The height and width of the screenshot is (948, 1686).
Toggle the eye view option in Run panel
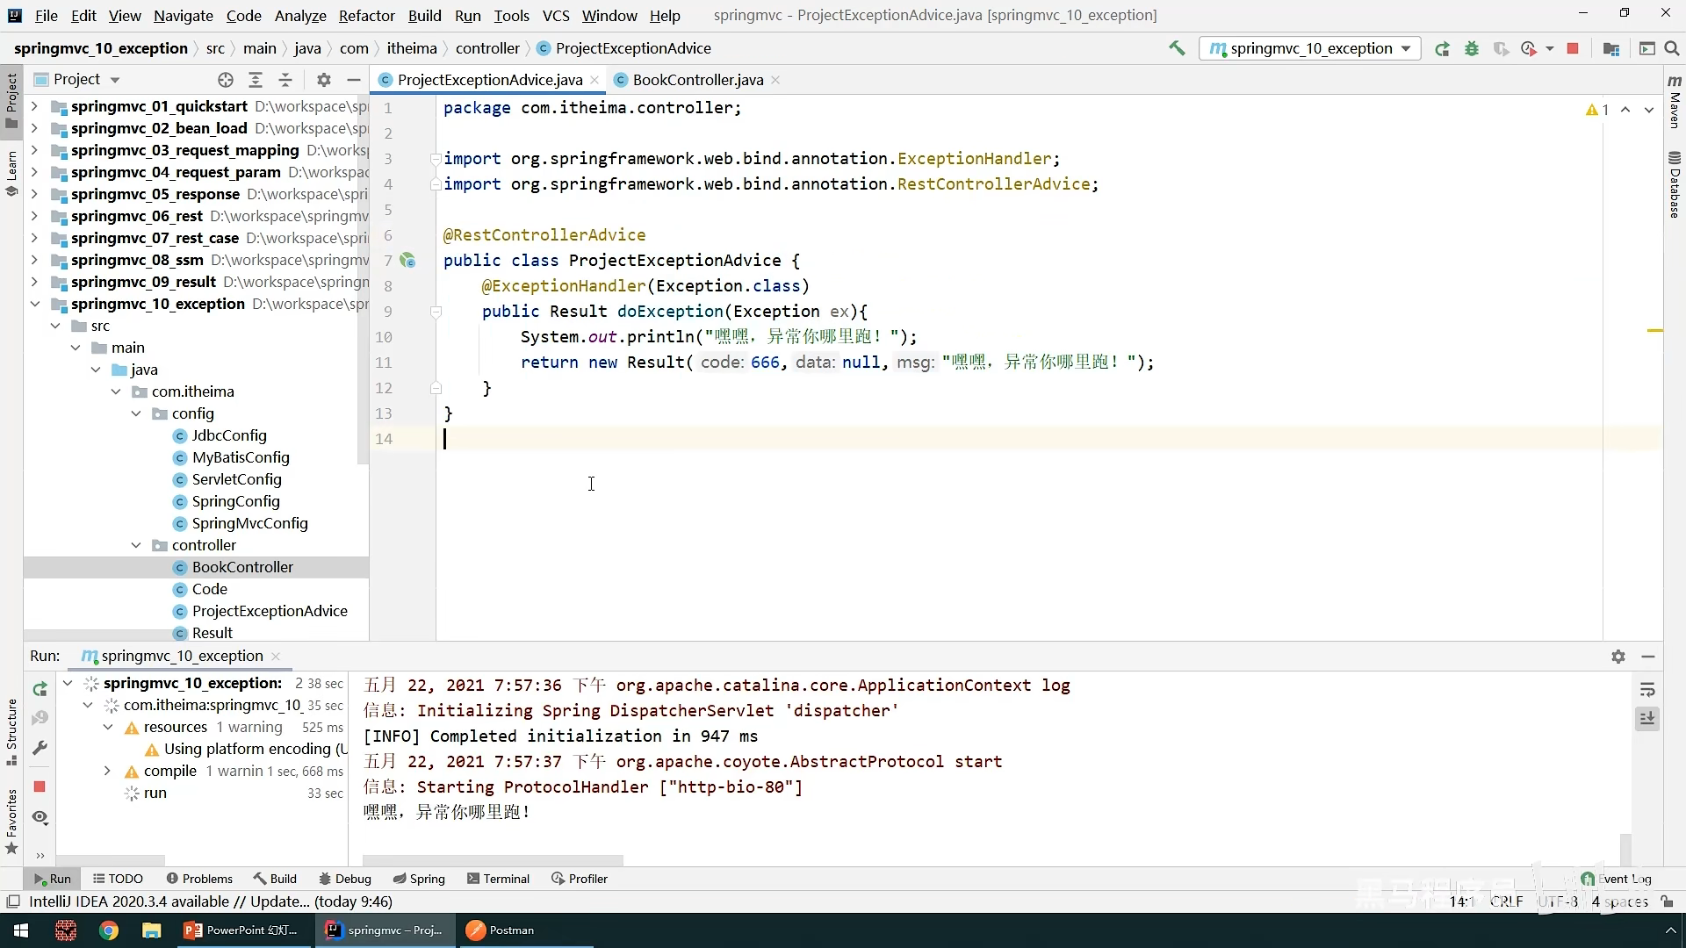pos(40,817)
